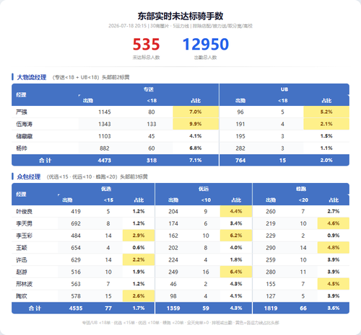Click the 1145 attendance cell

tap(105, 112)
